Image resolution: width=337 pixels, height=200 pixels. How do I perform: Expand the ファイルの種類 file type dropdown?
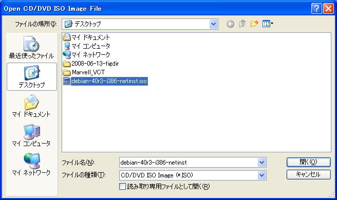[x=261, y=175]
